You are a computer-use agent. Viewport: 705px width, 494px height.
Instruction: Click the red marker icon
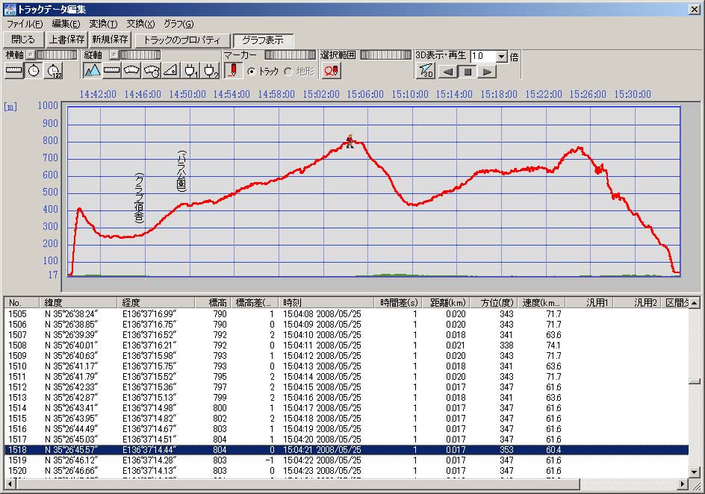pyautogui.click(x=233, y=71)
